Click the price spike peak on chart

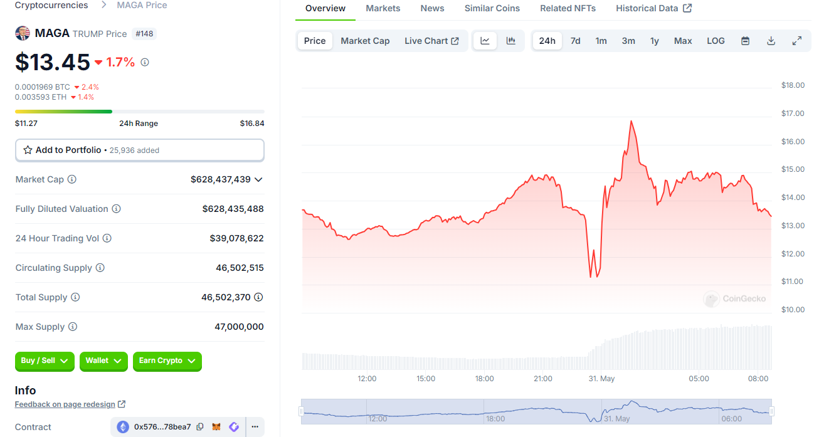[631, 121]
